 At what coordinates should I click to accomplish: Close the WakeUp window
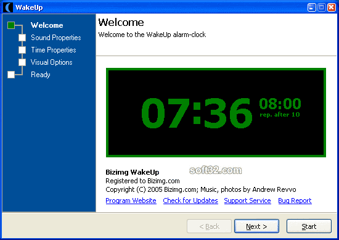(x=332, y=7)
